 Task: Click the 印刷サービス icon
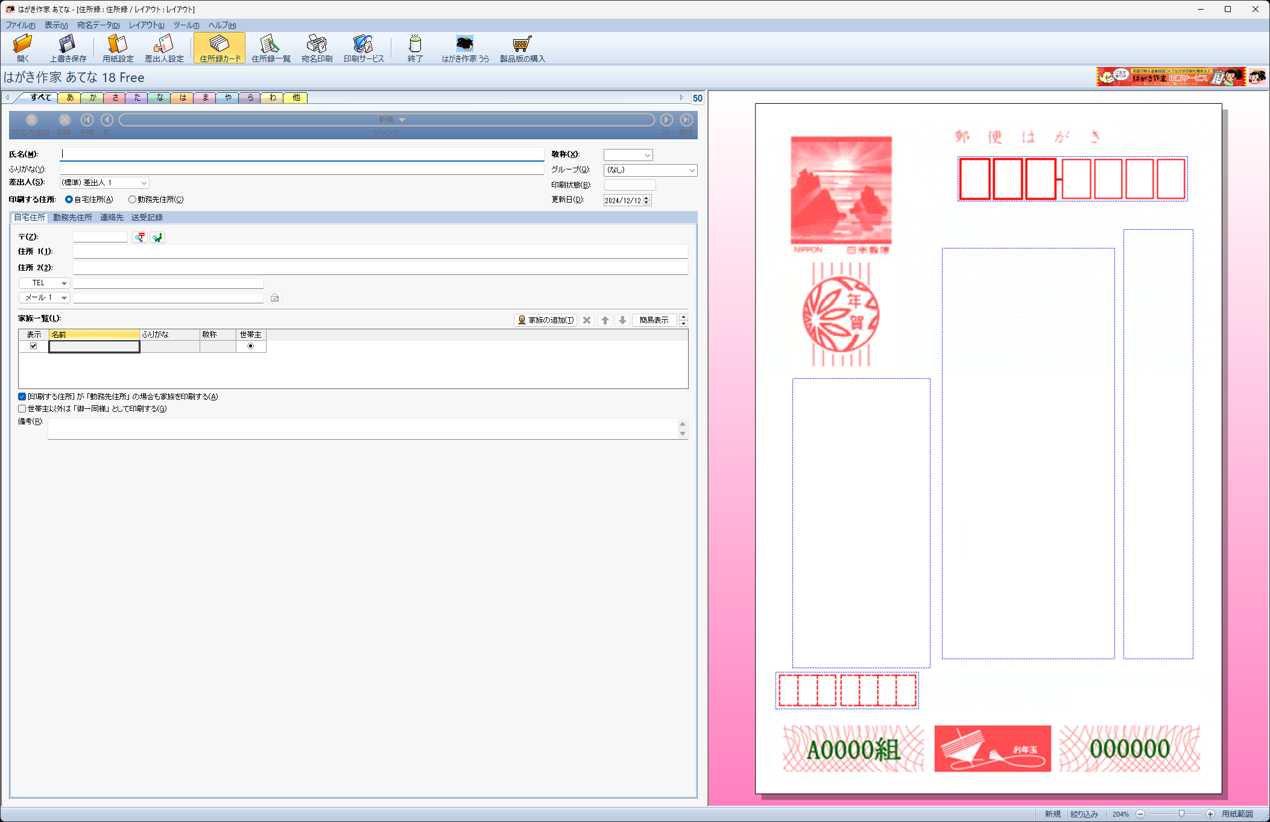pos(363,44)
